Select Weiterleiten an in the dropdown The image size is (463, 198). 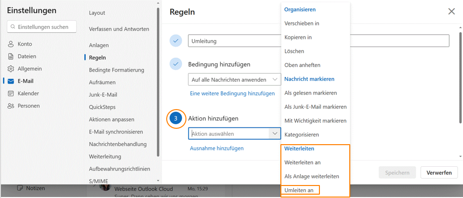(x=303, y=162)
